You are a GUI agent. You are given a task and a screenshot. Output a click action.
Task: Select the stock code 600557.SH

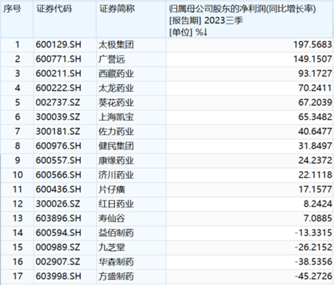(x=59, y=161)
